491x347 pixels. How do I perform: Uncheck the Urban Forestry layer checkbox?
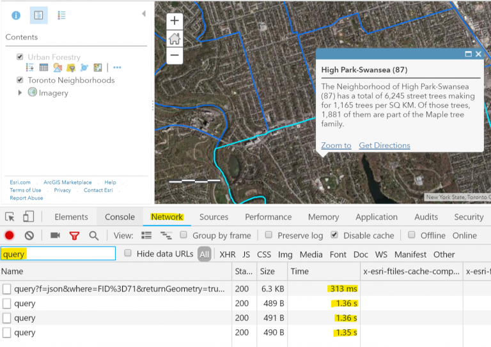click(20, 57)
